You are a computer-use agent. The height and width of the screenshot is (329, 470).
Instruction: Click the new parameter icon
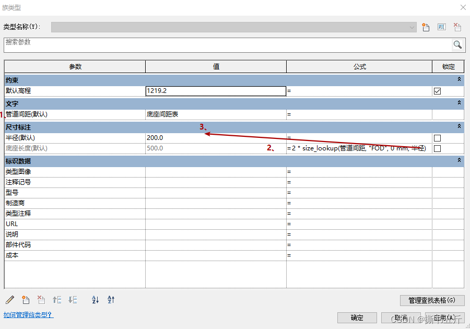(x=26, y=300)
